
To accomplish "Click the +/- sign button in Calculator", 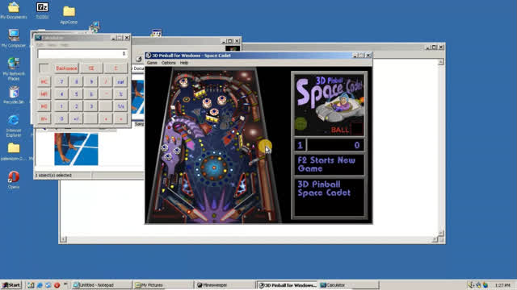I will 76,118.
